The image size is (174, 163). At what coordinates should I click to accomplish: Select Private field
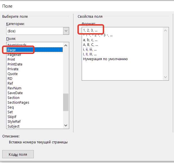click(x=35, y=69)
